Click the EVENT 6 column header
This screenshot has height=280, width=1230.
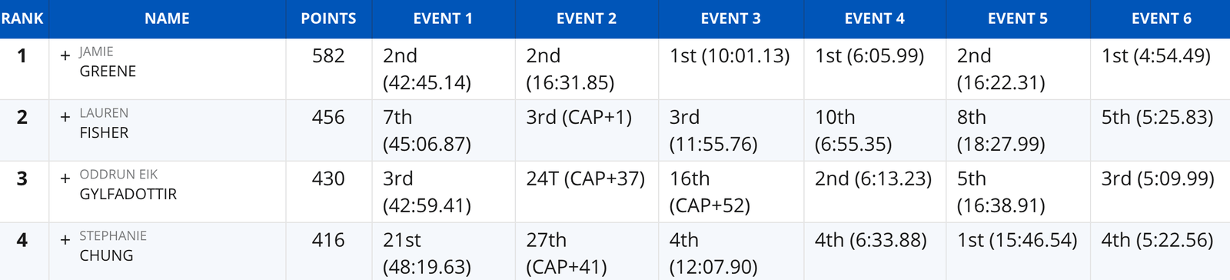(x=1161, y=18)
